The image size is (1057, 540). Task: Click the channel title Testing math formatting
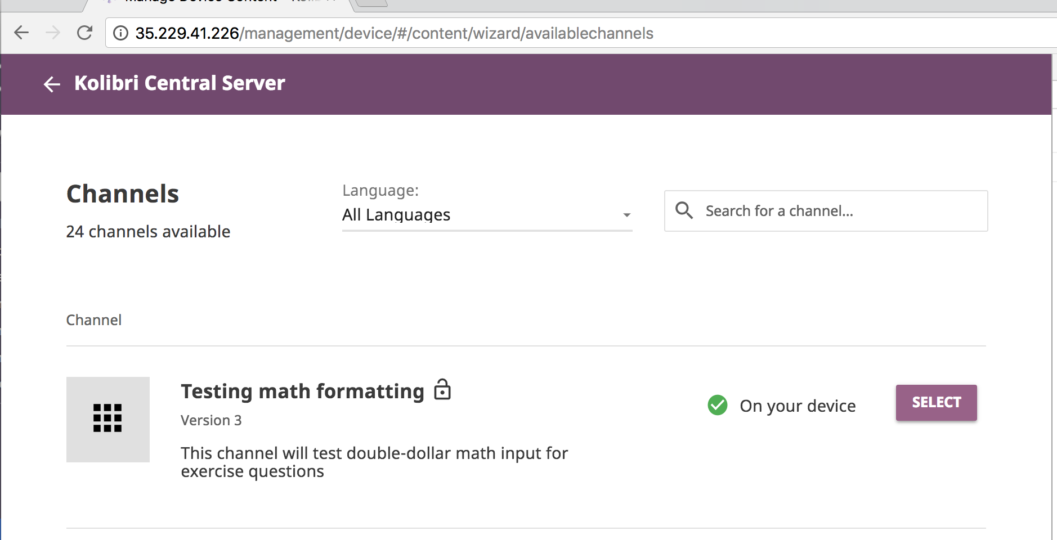point(302,391)
